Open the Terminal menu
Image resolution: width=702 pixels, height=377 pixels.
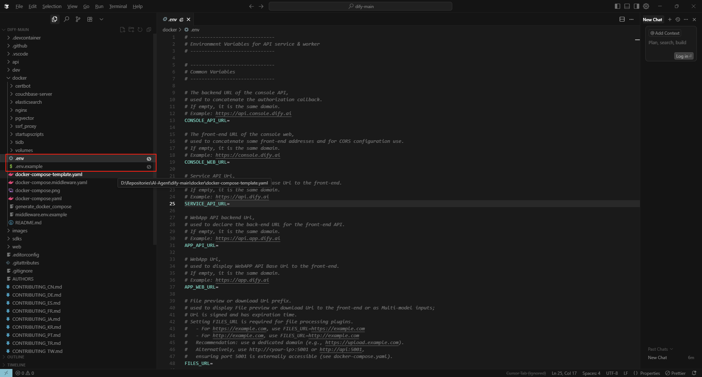pyautogui.click(x=118, y=6)
